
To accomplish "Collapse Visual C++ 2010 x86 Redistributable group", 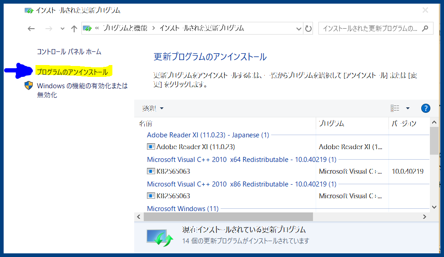I will [x=242, y=184].
